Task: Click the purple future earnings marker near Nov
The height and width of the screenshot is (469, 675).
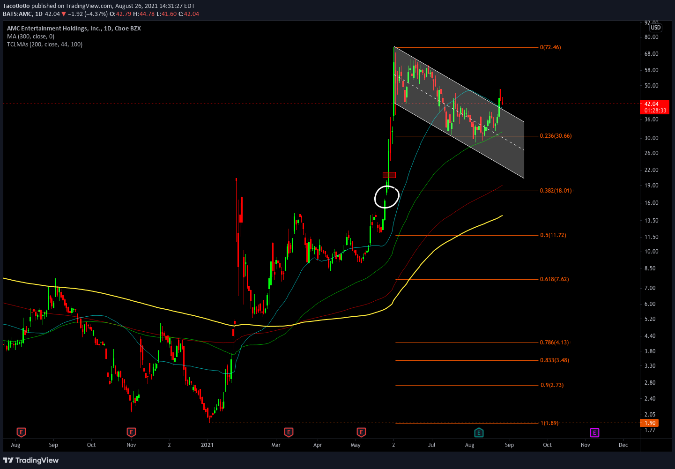Action: [x=594, y=432]
